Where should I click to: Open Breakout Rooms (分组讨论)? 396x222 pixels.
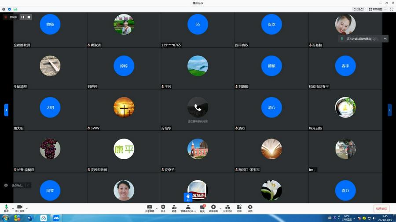coord(227,208)
